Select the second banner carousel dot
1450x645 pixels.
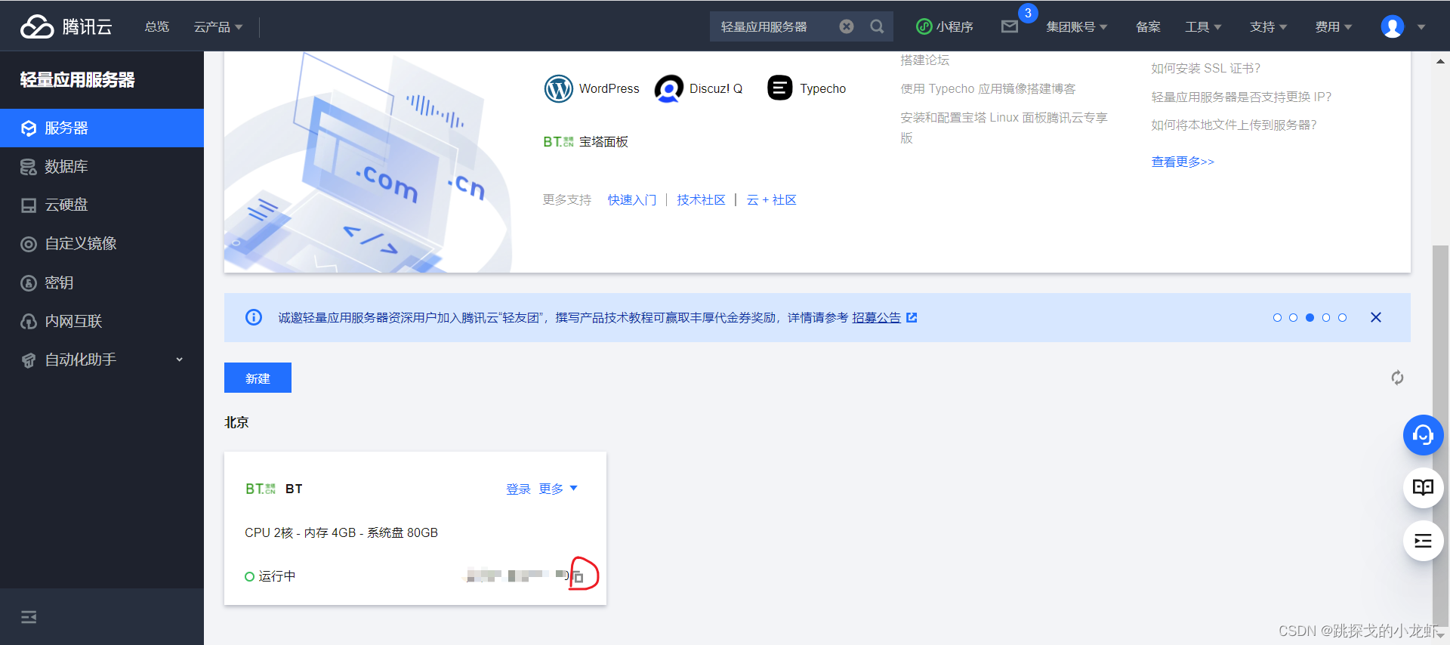pyautogui.click(x=1293, y=317)
